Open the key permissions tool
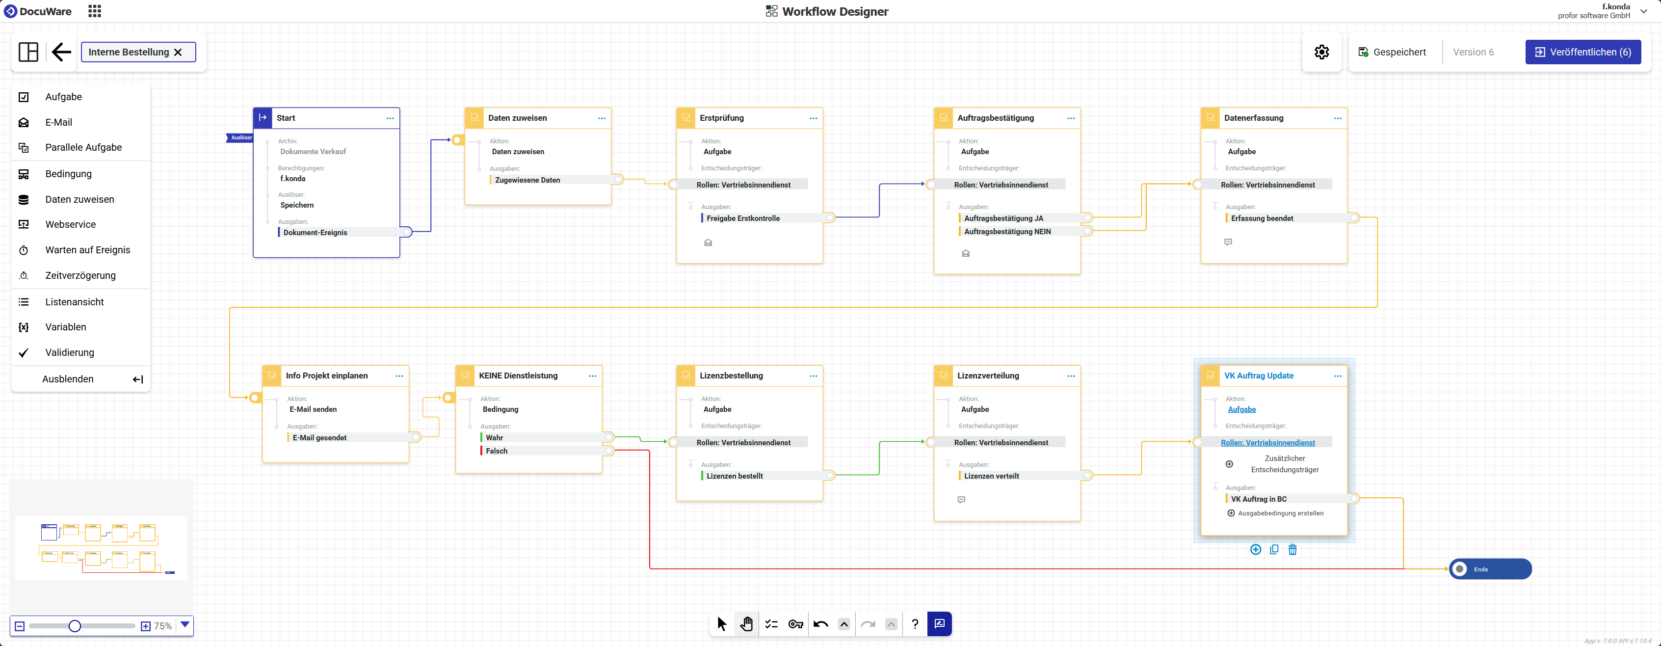 pyautogui.click(x=796, y=624)
